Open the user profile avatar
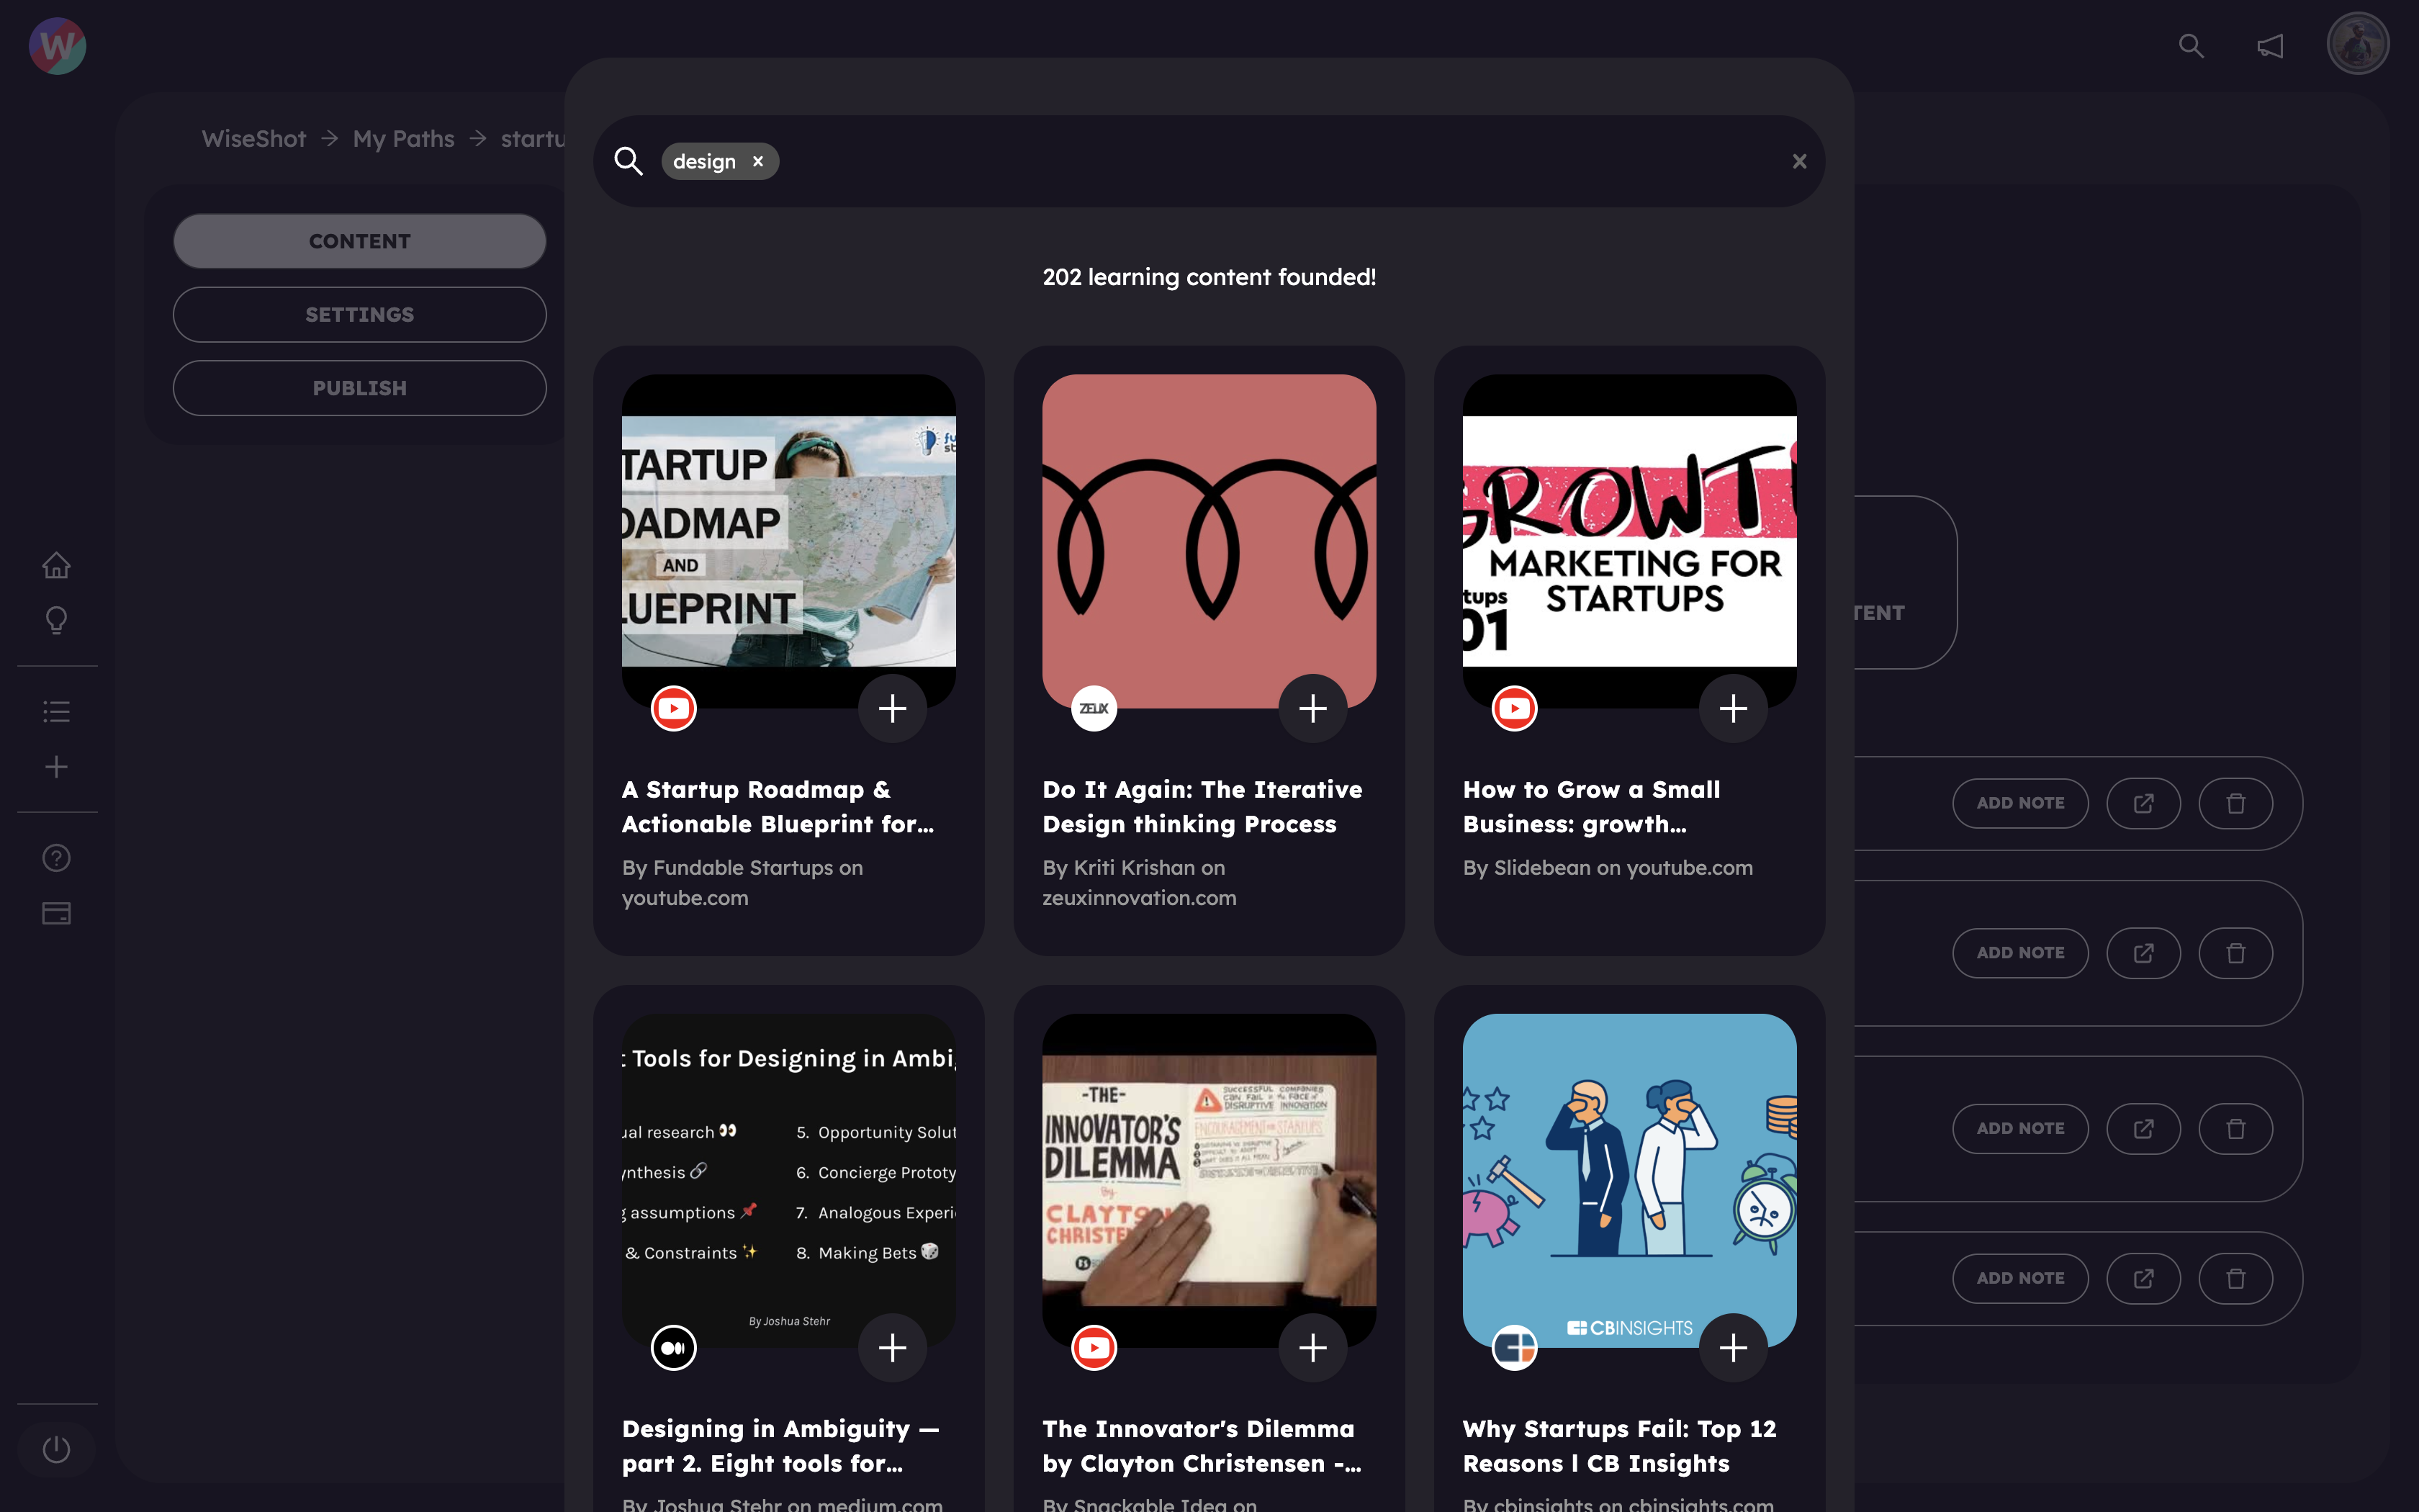2419x1512 pixels. [x=2358, y=44]
